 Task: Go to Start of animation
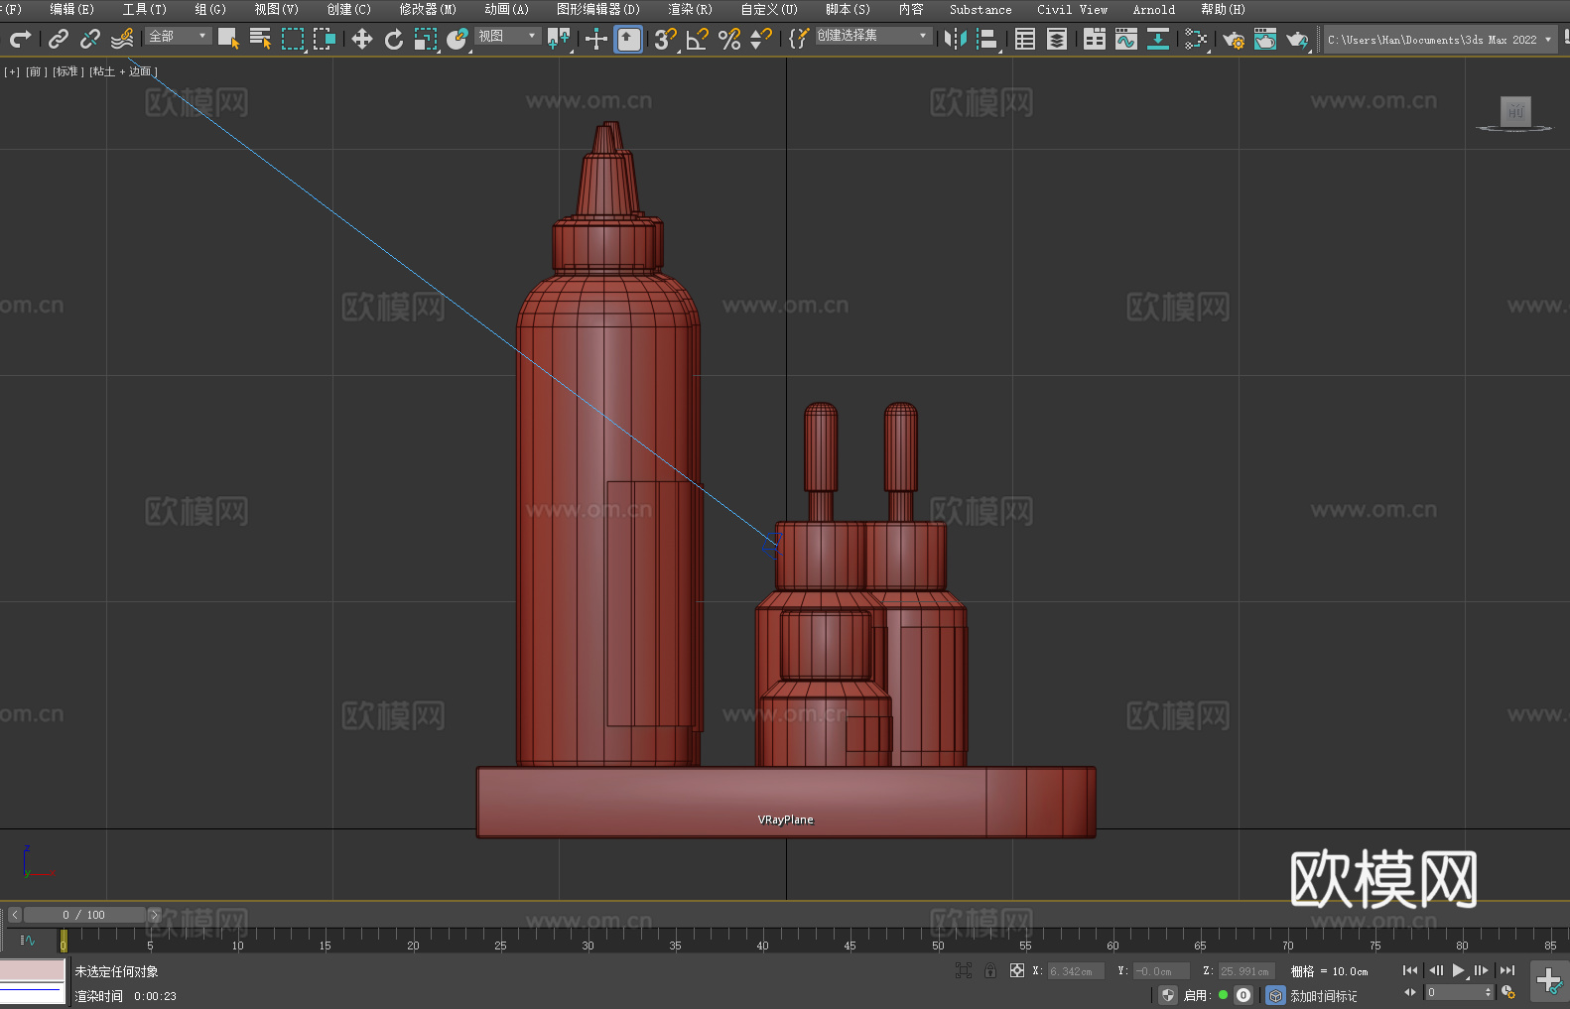click(x=1410, y=970)
